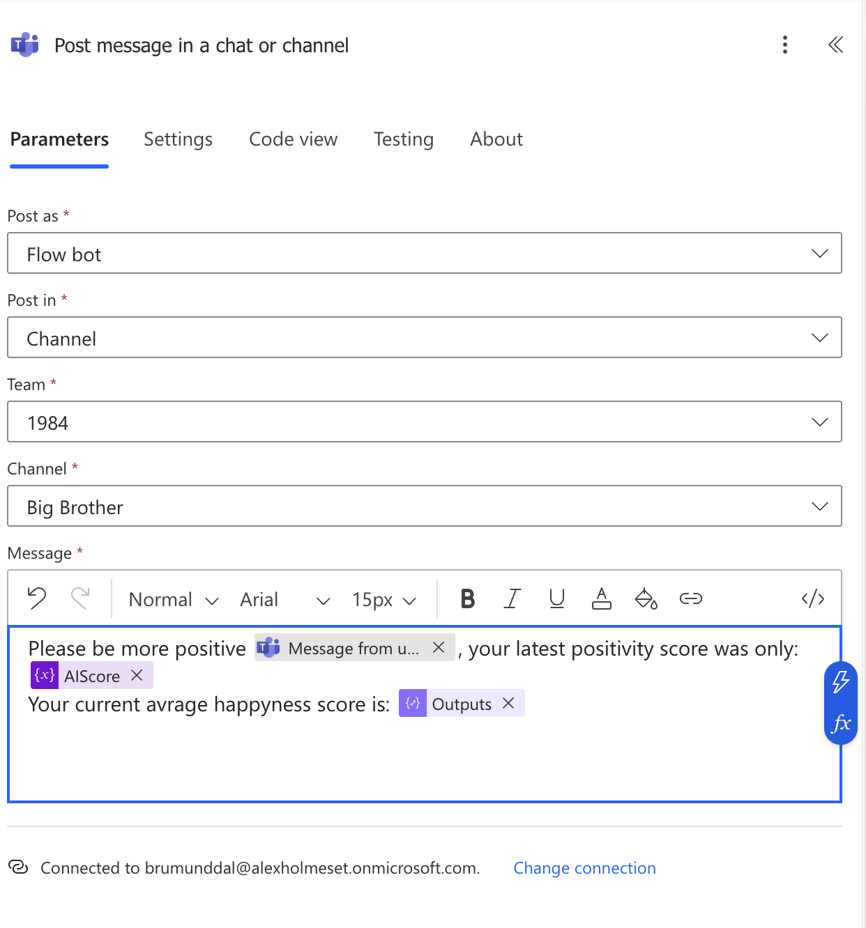Switch to the Settings tab

coord(178,139)
